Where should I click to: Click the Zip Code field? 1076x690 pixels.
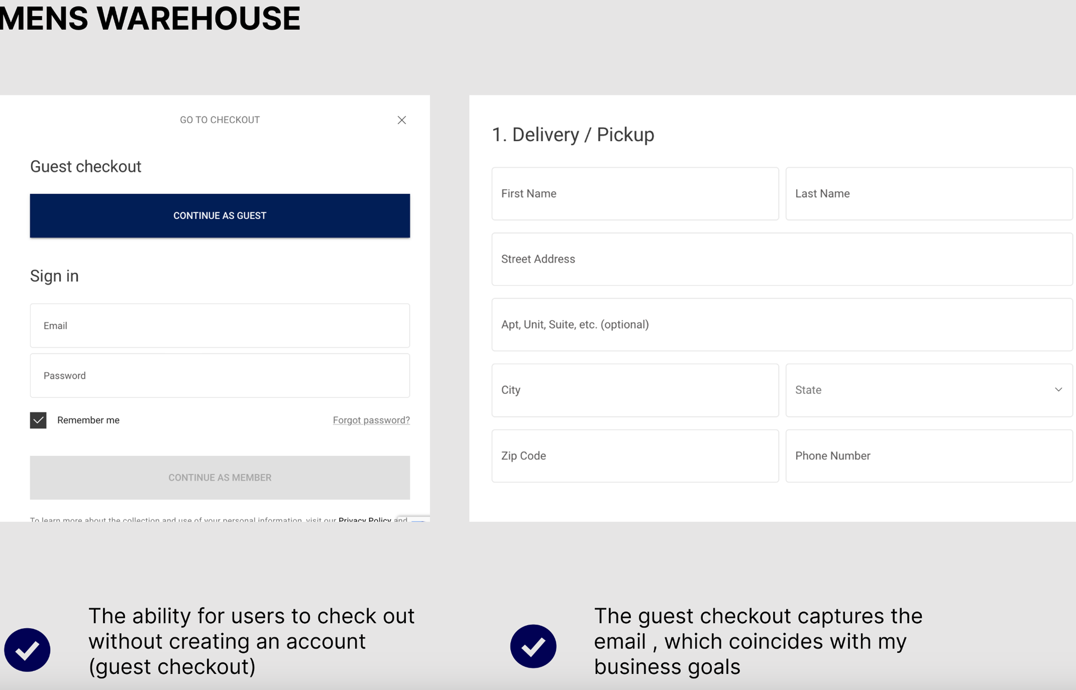coord(635,456)
